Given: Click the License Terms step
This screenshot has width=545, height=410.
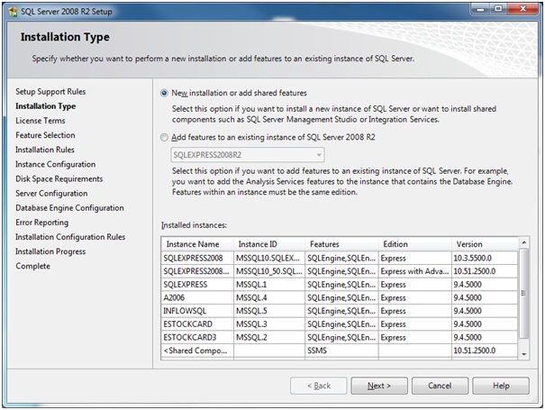Looking at the screenshot, I should coord(41,121).
